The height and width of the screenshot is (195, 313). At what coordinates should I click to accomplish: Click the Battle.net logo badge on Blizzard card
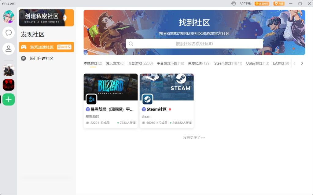coord(91,99)
